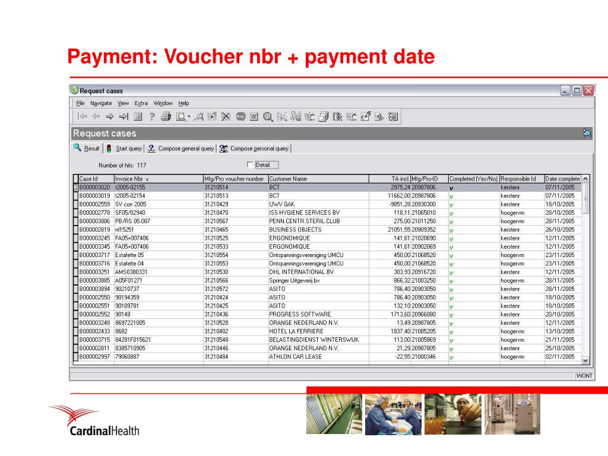
Task: Click the rightmost toolbar icon
Action: click(393, 116)
